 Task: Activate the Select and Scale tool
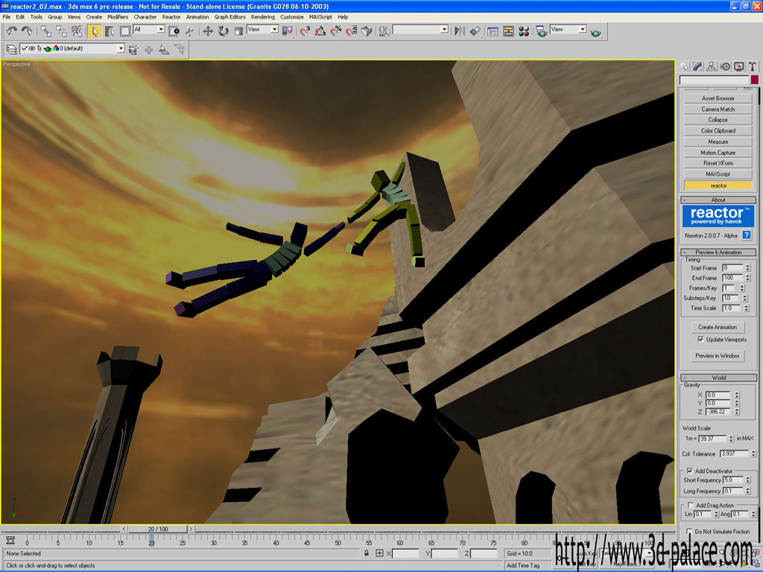238,31
